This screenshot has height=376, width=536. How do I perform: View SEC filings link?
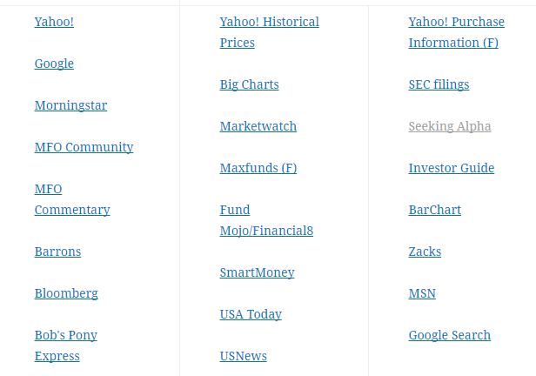coord(439,84)
